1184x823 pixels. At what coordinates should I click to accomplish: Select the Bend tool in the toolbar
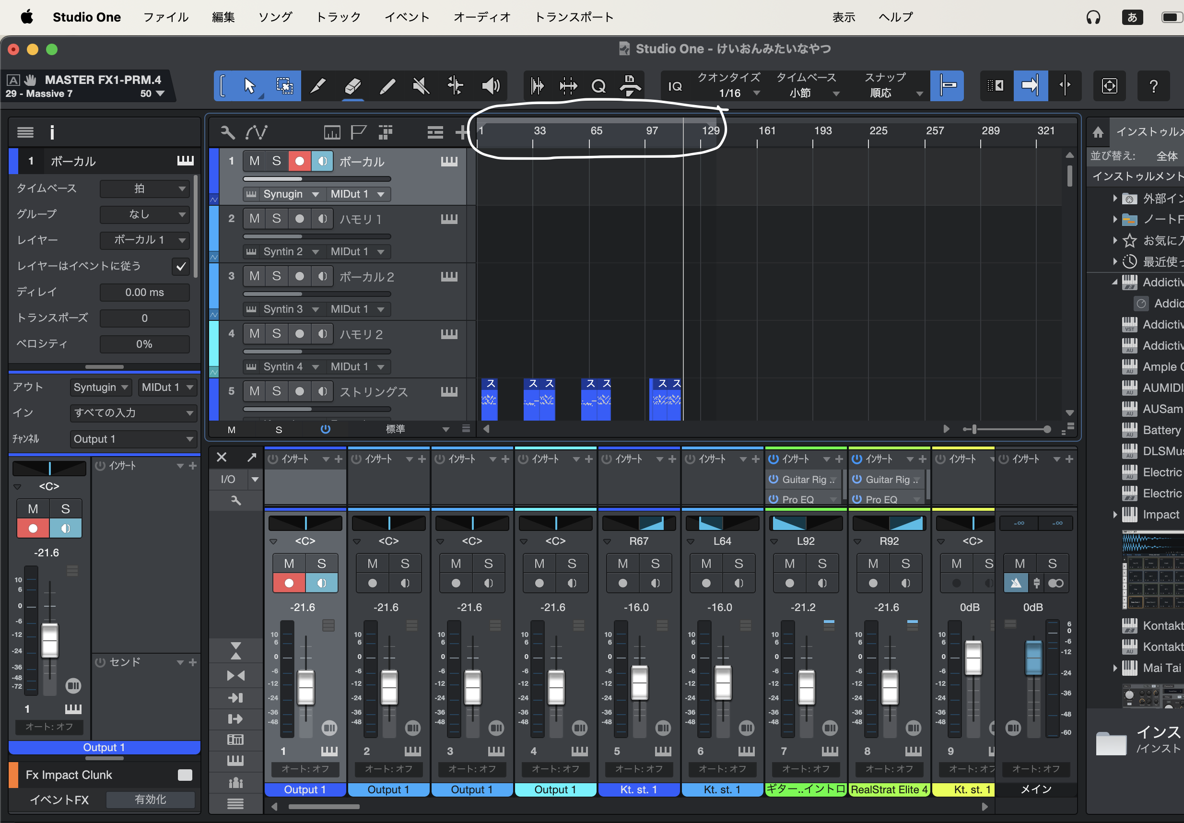455,85
